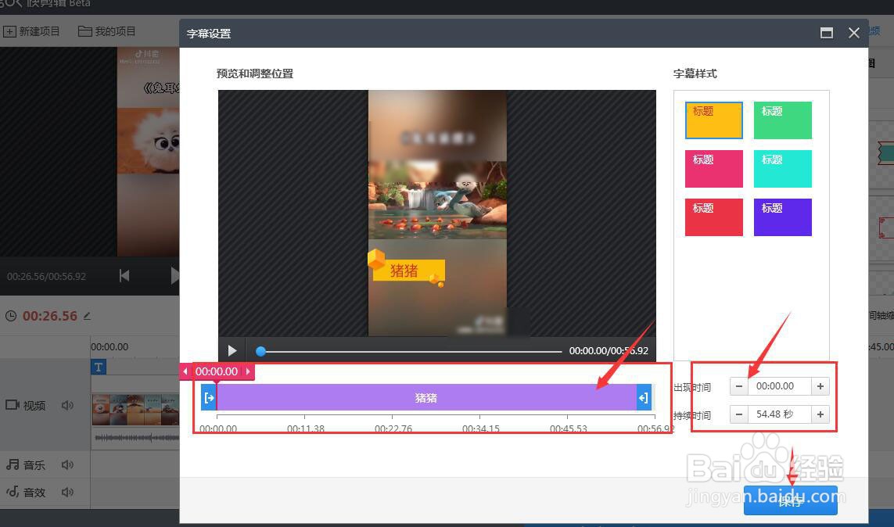
Task: Increase the 出现时间 value with plus
Action: pyautogui.click(x=820, y=386)
